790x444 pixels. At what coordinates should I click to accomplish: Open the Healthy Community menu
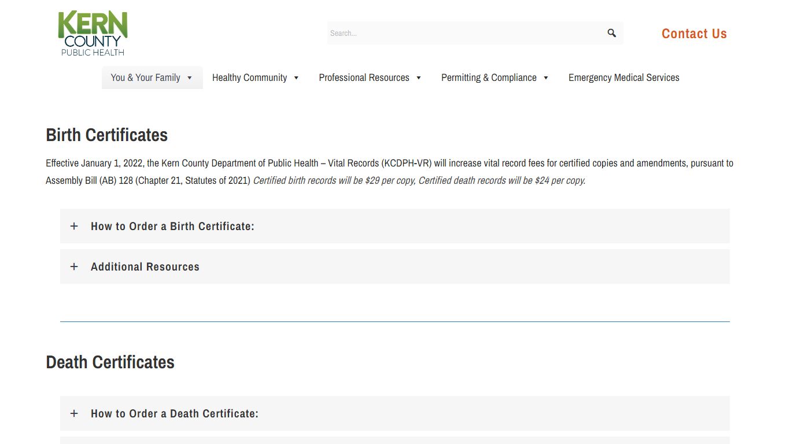[x=256, y=77]
